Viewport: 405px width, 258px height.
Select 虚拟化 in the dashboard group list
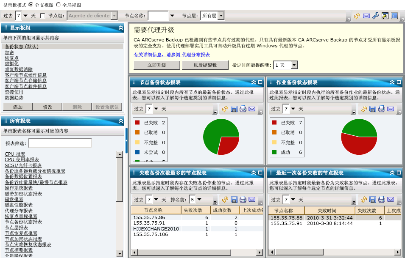pyautogui.click(x=11, y=64)
